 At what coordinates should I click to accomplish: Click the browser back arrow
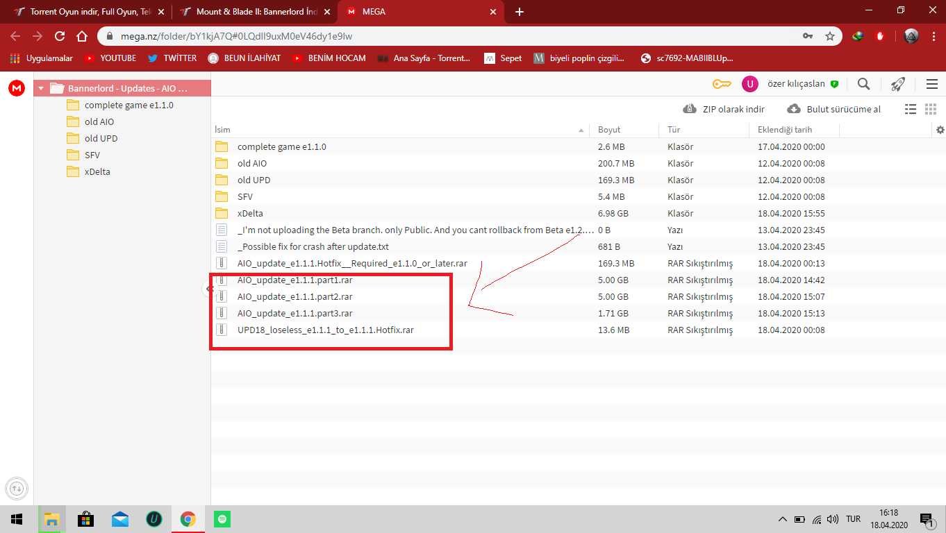pos(15,36)
